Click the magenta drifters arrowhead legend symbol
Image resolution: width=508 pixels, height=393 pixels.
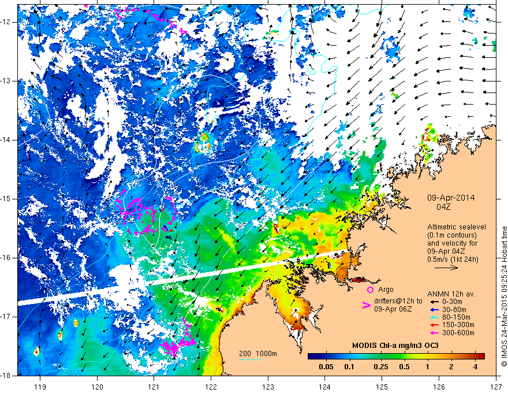pyautogui.click(x=366, y=305)
